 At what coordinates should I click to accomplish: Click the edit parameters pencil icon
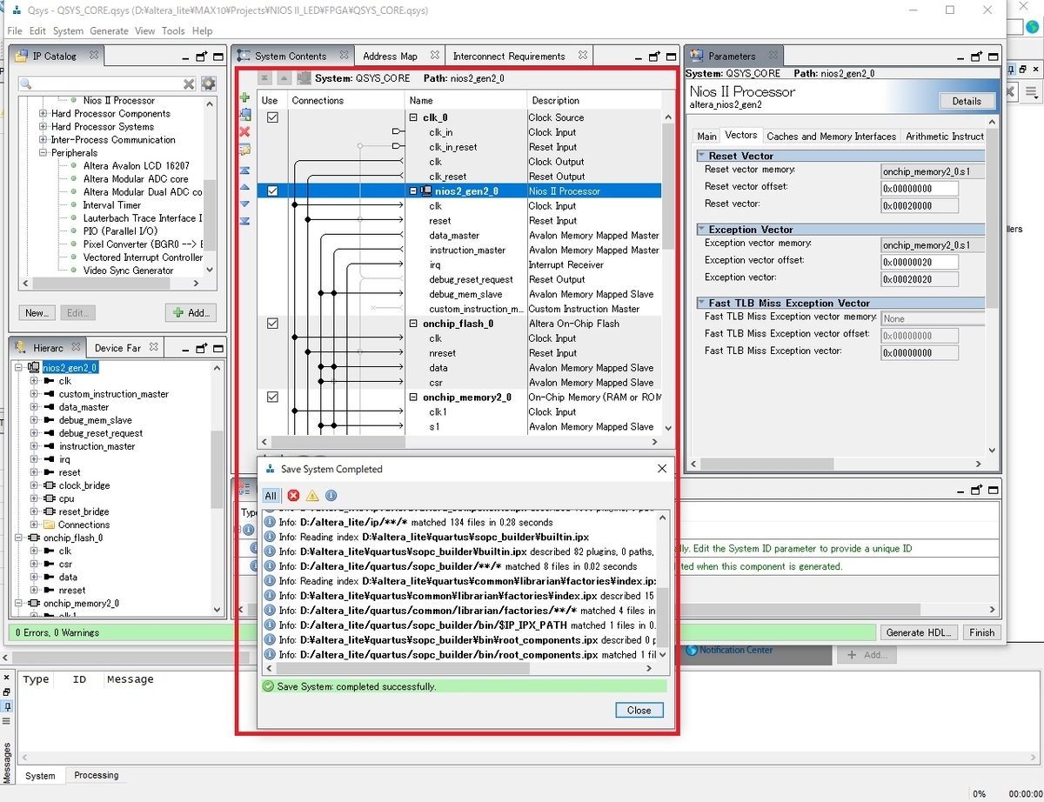[x=244, y=150]
